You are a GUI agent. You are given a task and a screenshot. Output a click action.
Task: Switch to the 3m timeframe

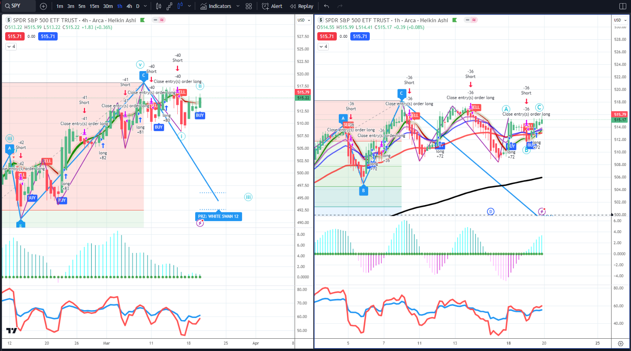71,6
